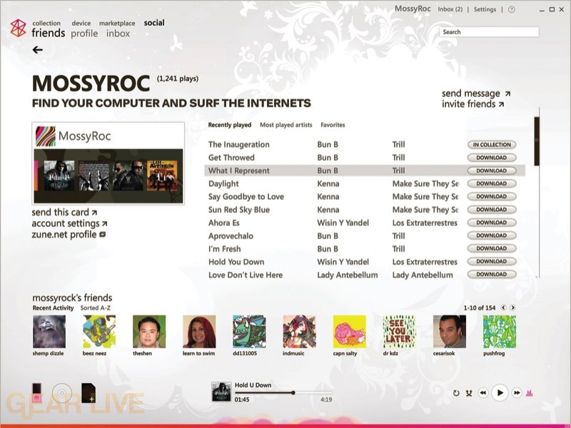Click the Zune logo icon
The height and width of the screenshot is (428, 571).
coord(19,28)
